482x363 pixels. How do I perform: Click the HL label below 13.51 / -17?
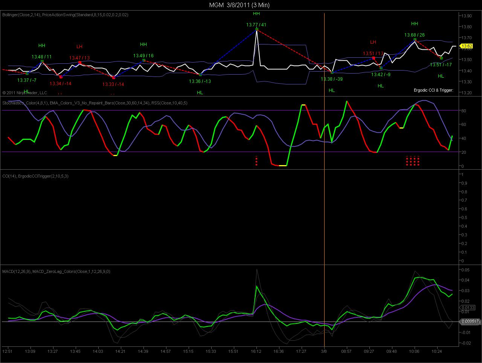(x=441, y=76)
